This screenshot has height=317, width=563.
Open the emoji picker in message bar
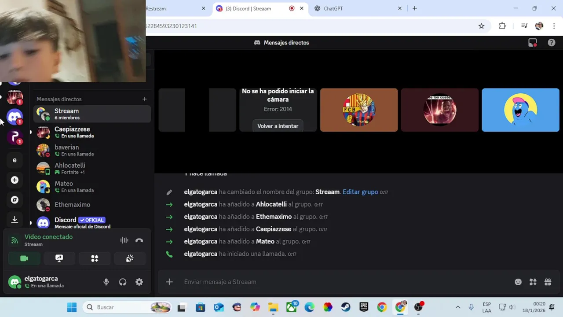(518, 282)
